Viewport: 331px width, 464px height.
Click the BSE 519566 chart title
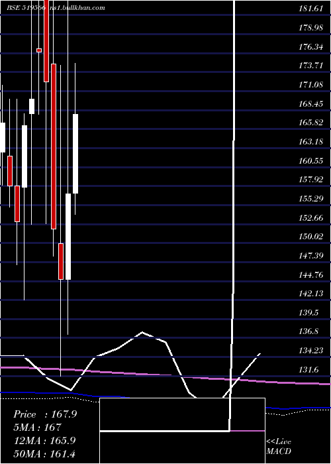(26, 8)
